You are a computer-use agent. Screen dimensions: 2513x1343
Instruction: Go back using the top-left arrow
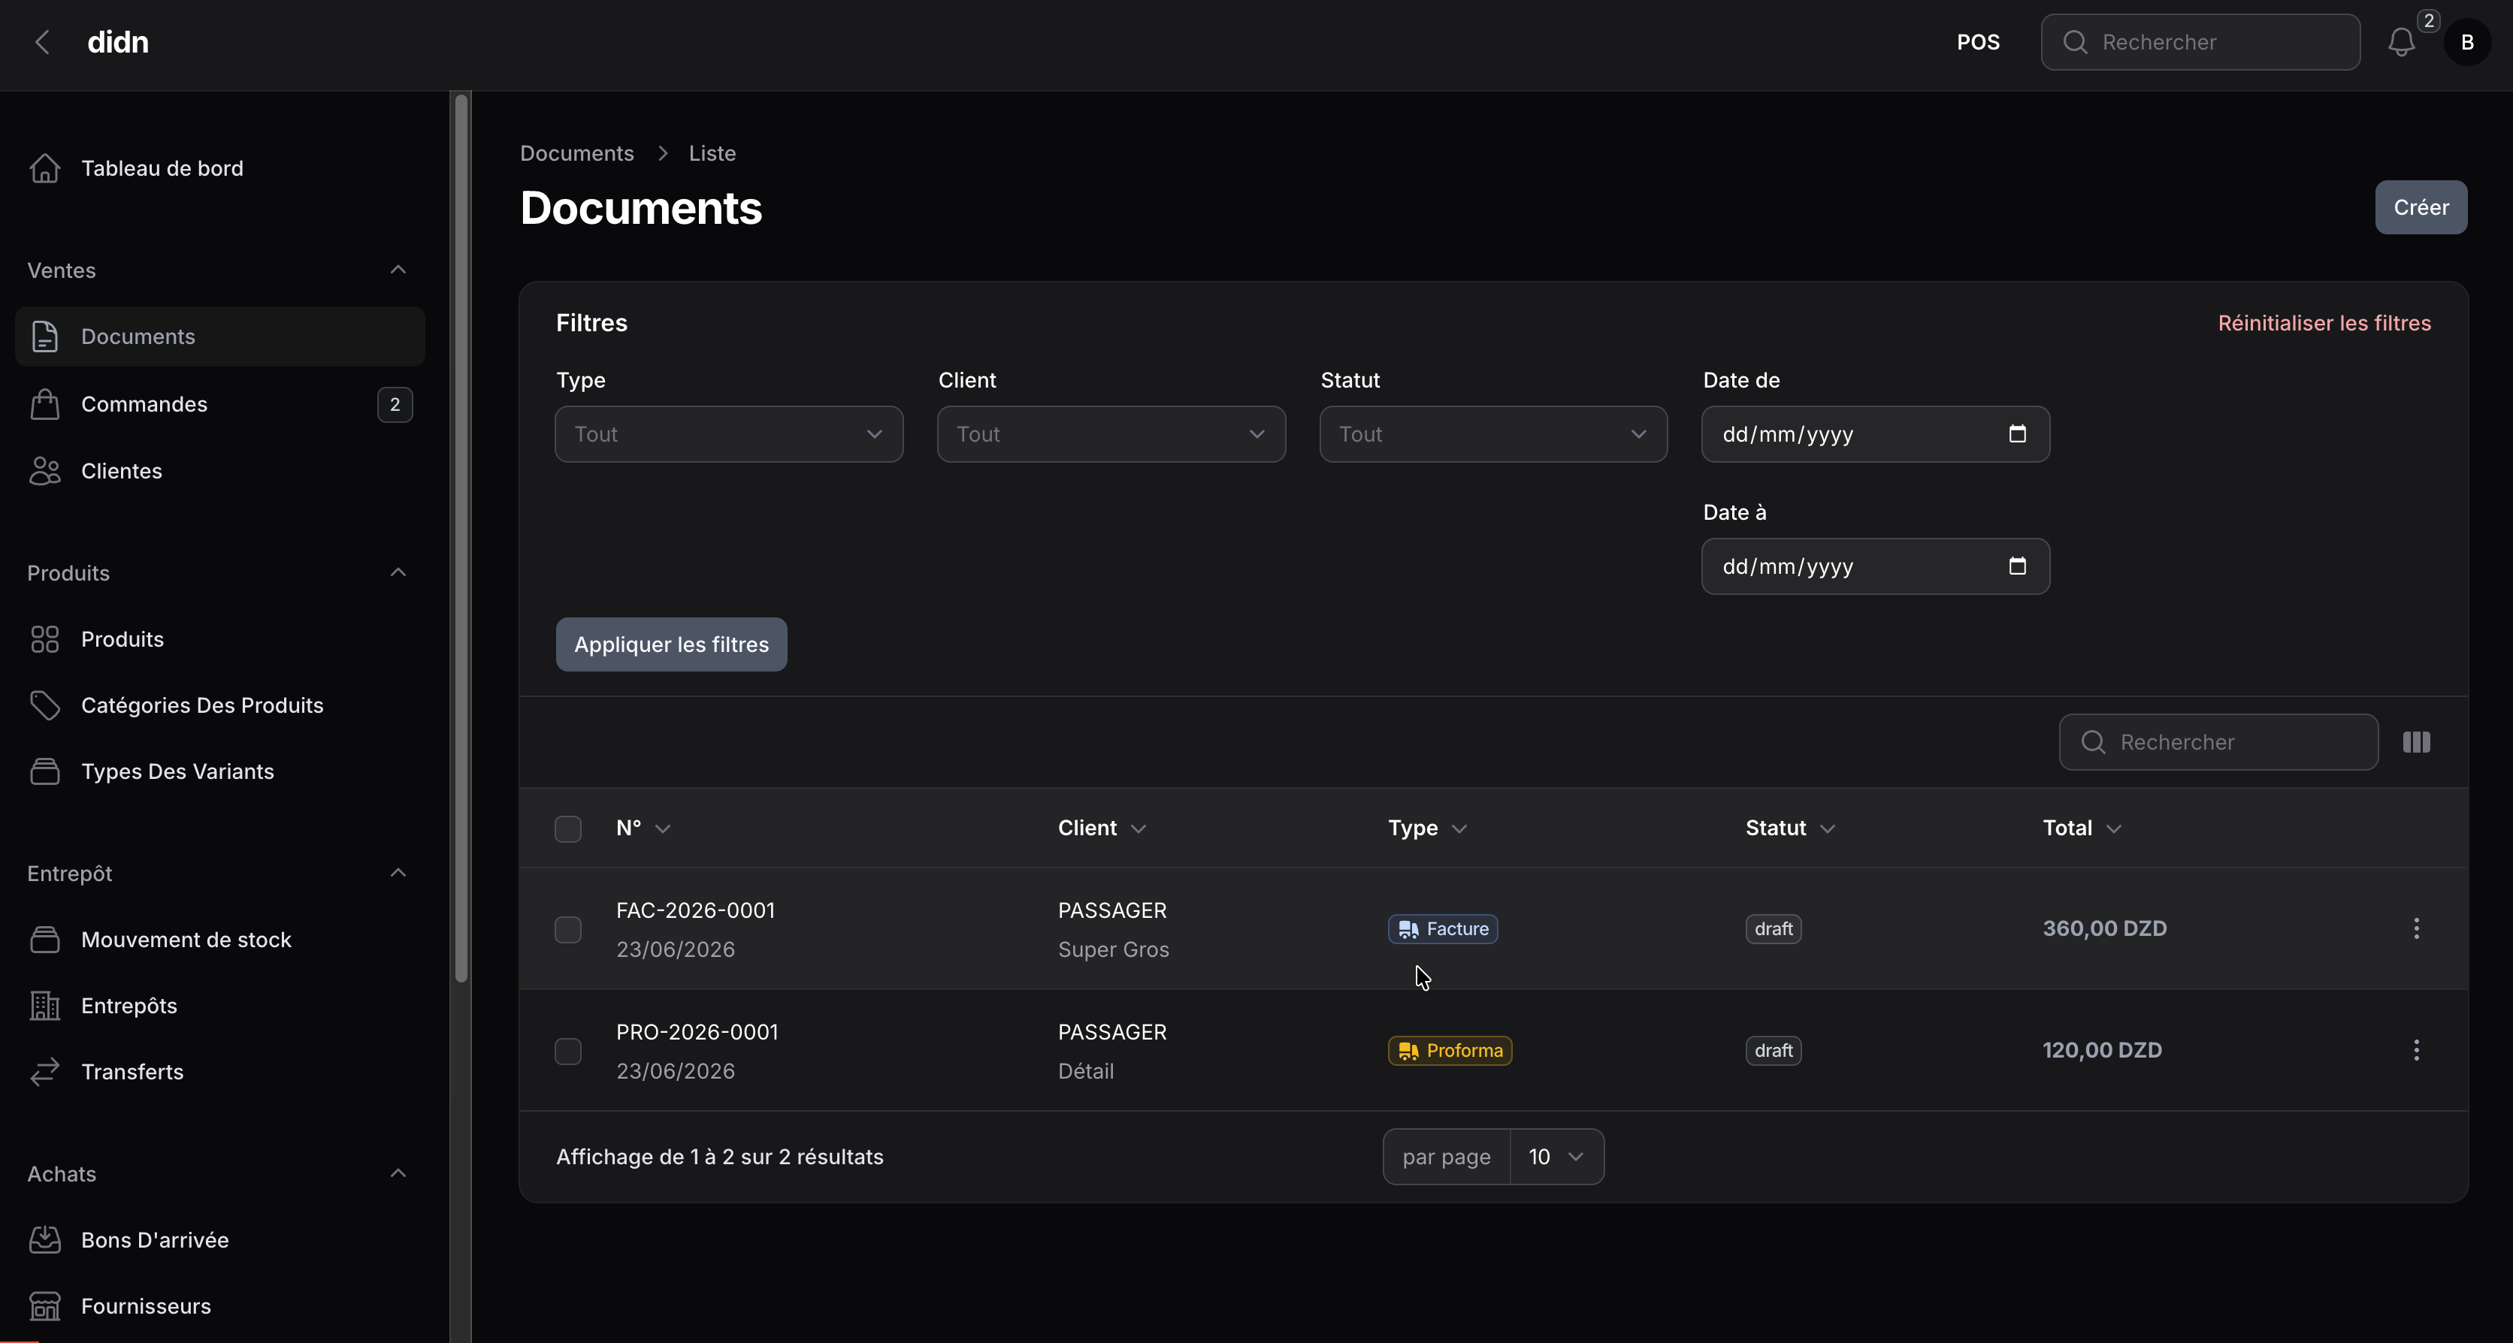click(42, 42)
